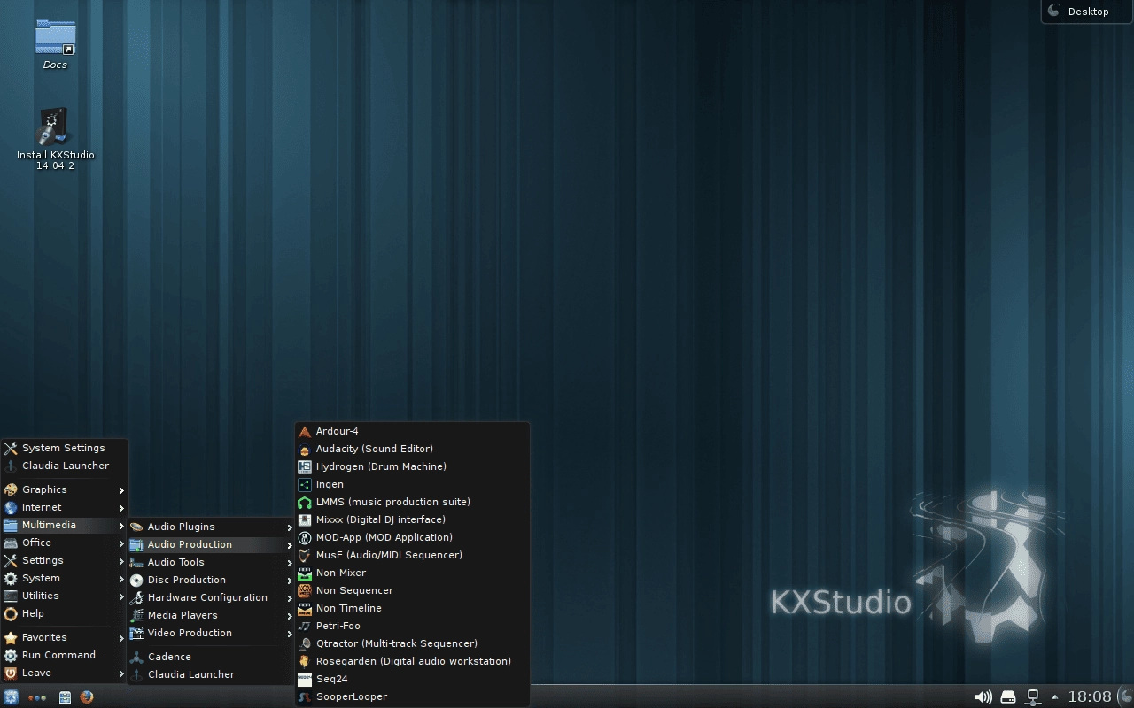Click the Audacity sound editor icon
The width and height of the screenshot is (1134, 708).
tap(305, 449)
